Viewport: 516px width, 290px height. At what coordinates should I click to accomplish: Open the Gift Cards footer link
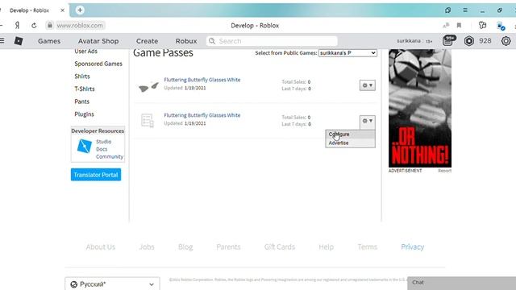point(280,247)
